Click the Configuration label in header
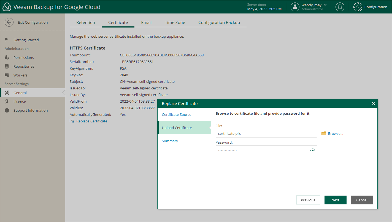Image resolution: width=392 pixels, height=222 pixels. (x=376, y=7)
